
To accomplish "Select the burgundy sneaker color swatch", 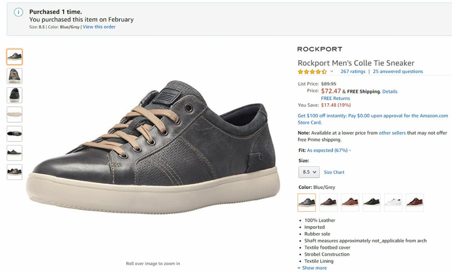I will (x=414, y=202).
